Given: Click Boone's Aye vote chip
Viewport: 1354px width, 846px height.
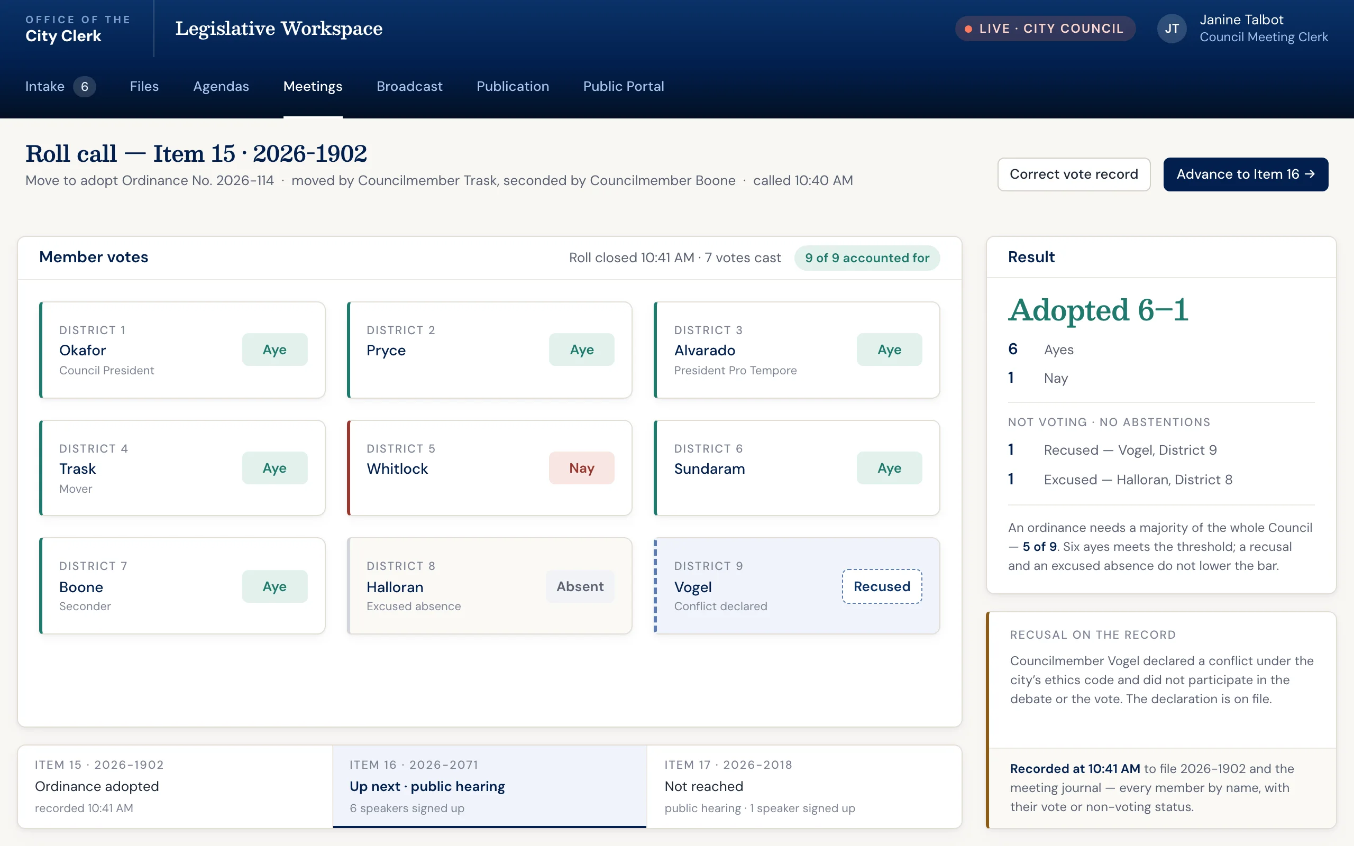Looking at the screenshot, I should 274,586.
